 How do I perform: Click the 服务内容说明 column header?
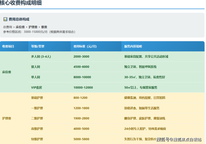(x=133, y=46)
